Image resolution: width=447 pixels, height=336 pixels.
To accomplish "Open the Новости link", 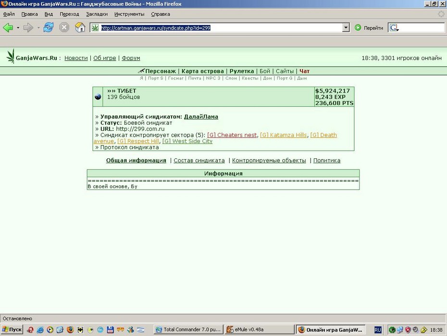I will [76, 58].
